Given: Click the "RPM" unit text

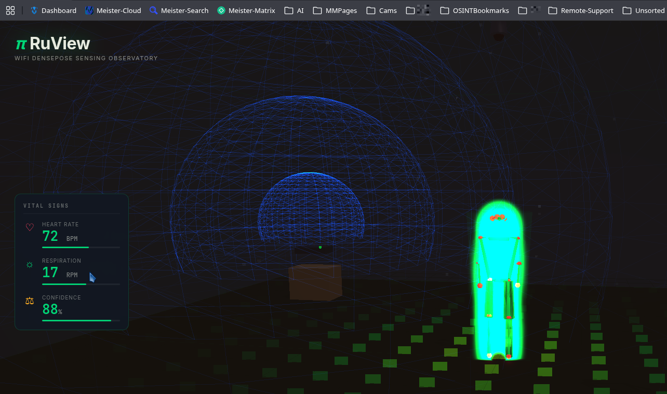Looking at the screenshot, I should click(x=72, y=275).
